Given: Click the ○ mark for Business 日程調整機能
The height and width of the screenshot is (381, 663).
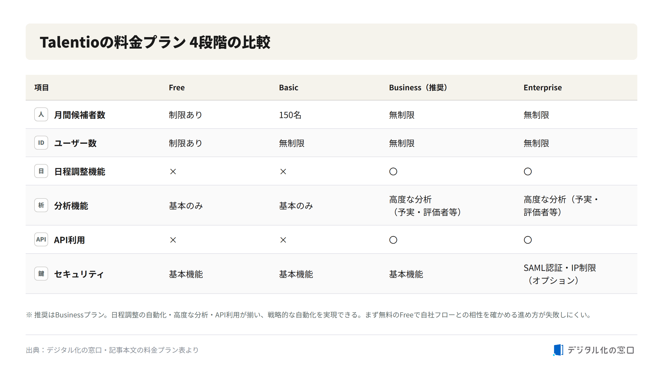Looking at the screenshot, I should click(x=393, y=172).
